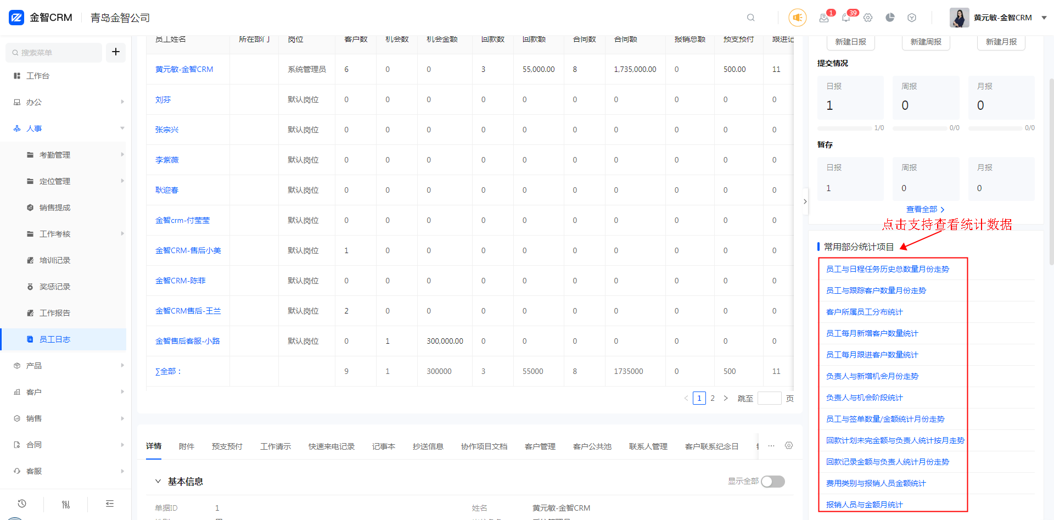Go to next page arrow in pagination
The width and height of the screenshot is (1054, 520).
726,398
